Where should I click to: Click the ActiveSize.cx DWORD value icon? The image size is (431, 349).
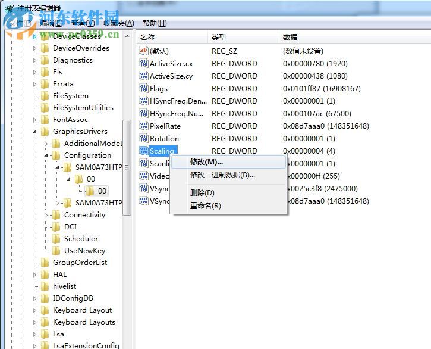pyautogui.click(x=144, y=63)
